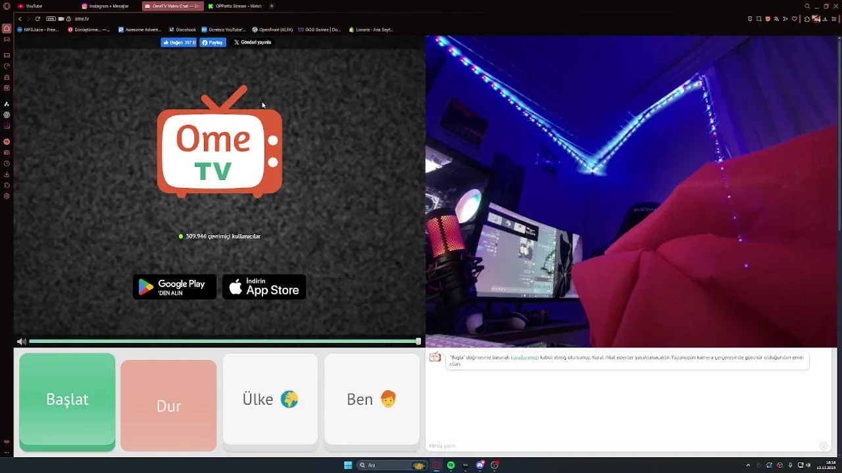Open the GOG Games bookmark
The image size is (842, 473).
tap(320, 30)
